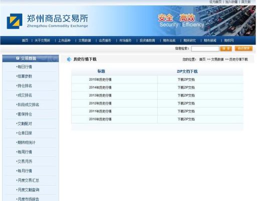Click the 历史行情下载 page heading

point(85,59)
